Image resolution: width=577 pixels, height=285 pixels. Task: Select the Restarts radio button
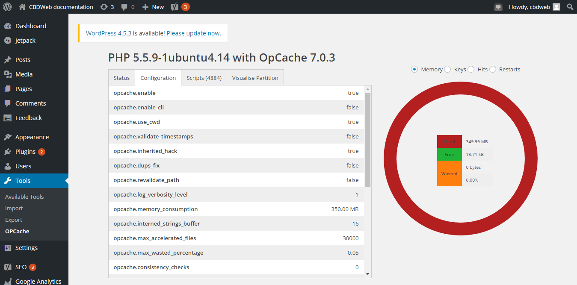click(x=493, y=69)
